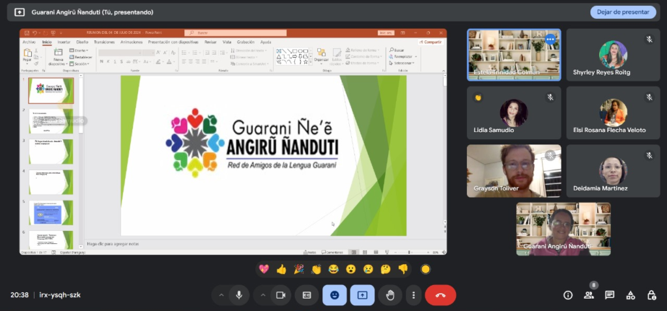Switch to Transiciones ribbon tab

[104, 42]
